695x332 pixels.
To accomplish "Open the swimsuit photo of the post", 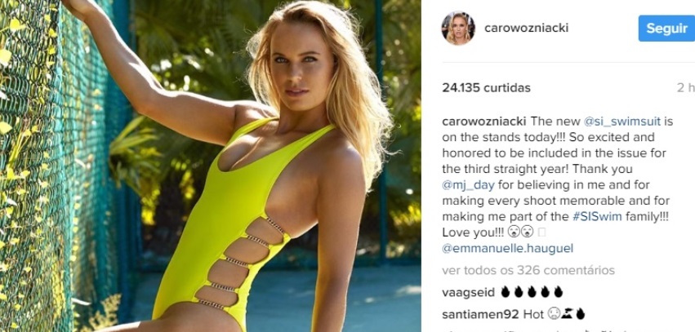I will click(211, 166).
